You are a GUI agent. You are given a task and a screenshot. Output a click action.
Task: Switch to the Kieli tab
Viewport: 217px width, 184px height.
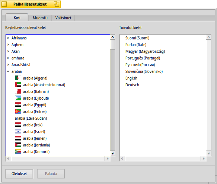(x=17, y=17)
